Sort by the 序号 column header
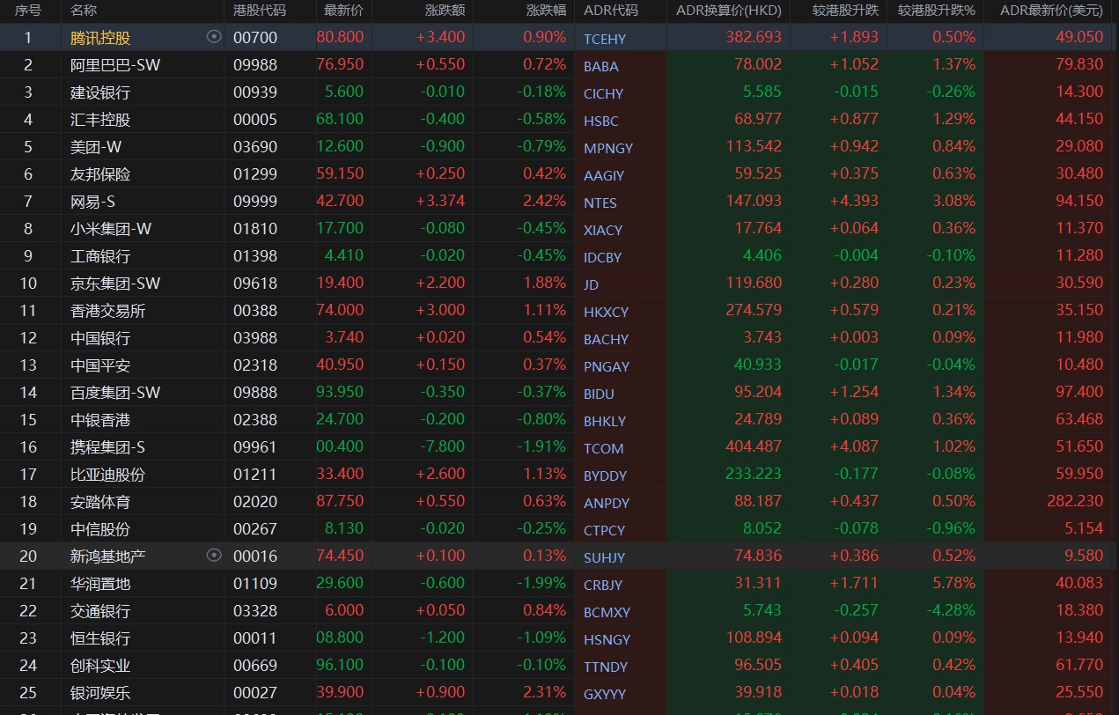1119x715 pixels. [28, 11]
